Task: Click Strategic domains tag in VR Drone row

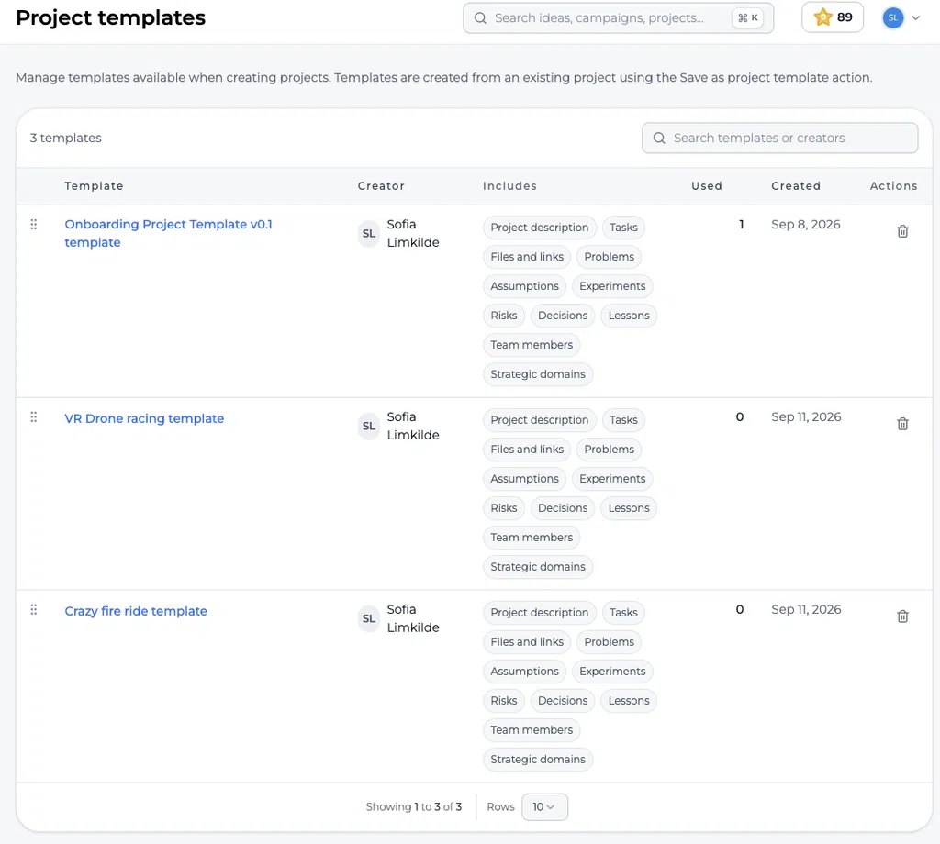Action: 538,567
